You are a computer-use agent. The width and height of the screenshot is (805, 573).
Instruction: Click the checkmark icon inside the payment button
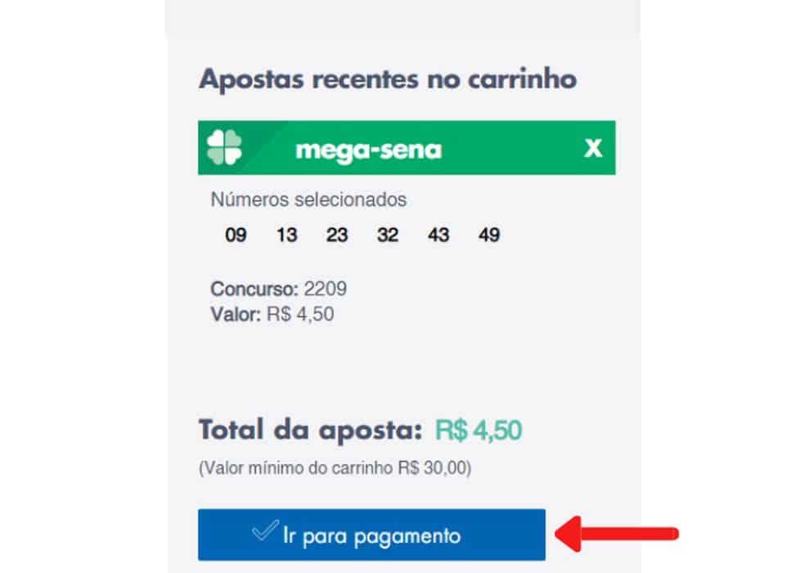point(264,534)
